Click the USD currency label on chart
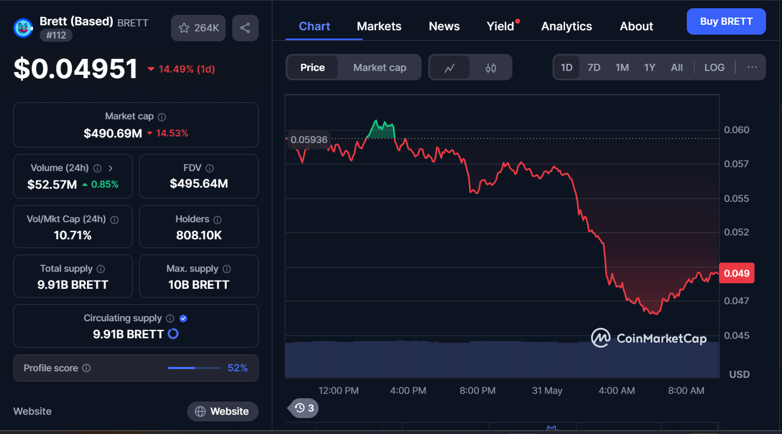Image resolution: width=782 pixels, height=434 pixels. (739, 375)
